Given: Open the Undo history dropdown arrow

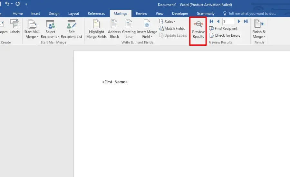Looking at the screenshot, I should 12,4.
